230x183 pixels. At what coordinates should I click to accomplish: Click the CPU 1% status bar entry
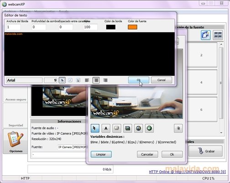point(208,178)
